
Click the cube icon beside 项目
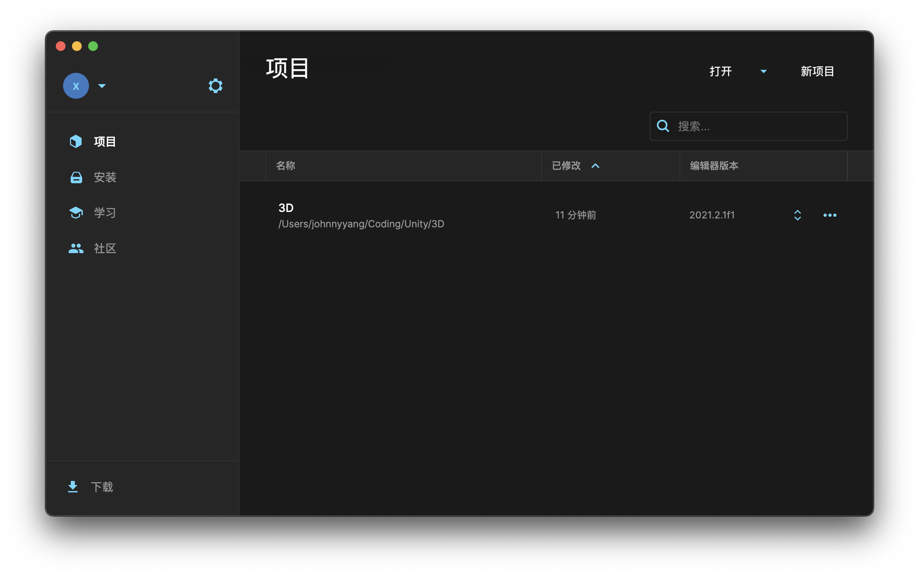tap(76, 142)
